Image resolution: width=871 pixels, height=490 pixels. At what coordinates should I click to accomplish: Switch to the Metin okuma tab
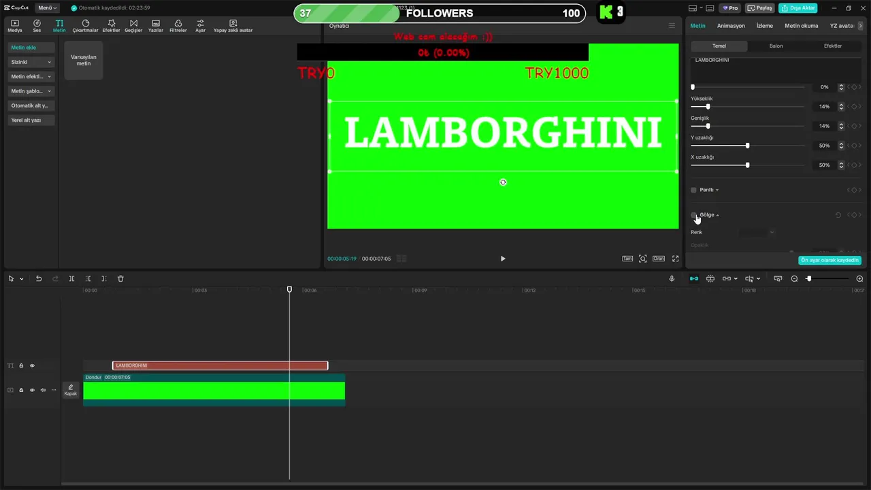802,26
